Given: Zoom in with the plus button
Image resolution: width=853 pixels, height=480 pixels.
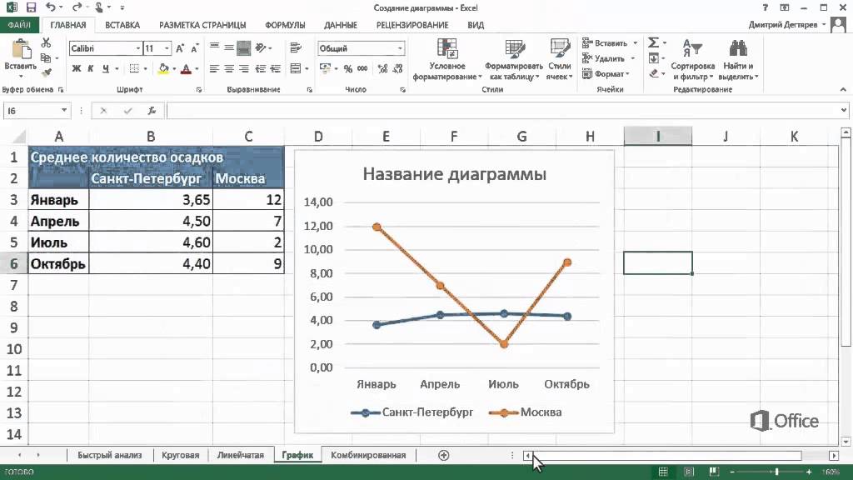Looking at the screenshot, I should coord(809,472).
